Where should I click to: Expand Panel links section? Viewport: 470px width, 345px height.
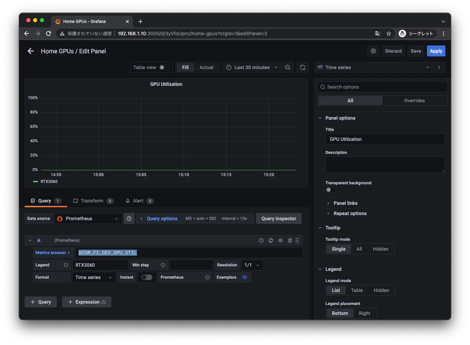[345, 203]
